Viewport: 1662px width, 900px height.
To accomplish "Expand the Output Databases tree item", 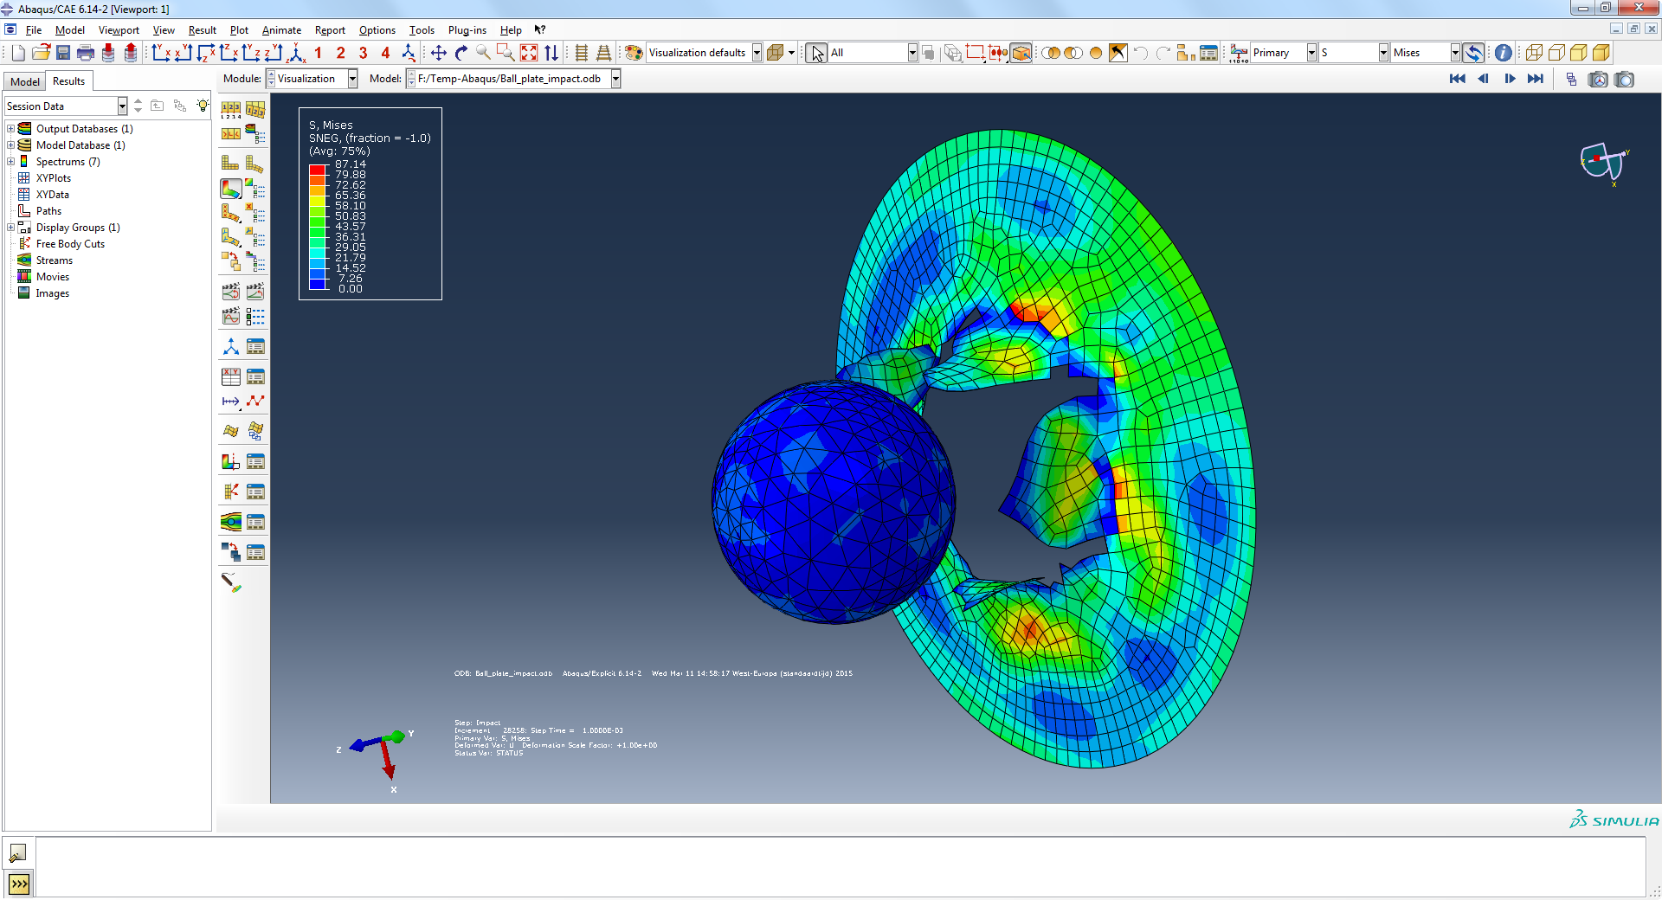I will click(x=9, y=128).
